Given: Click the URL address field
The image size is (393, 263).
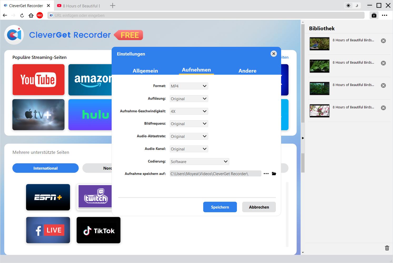Looking at the screenshot, I should (206, 15).
